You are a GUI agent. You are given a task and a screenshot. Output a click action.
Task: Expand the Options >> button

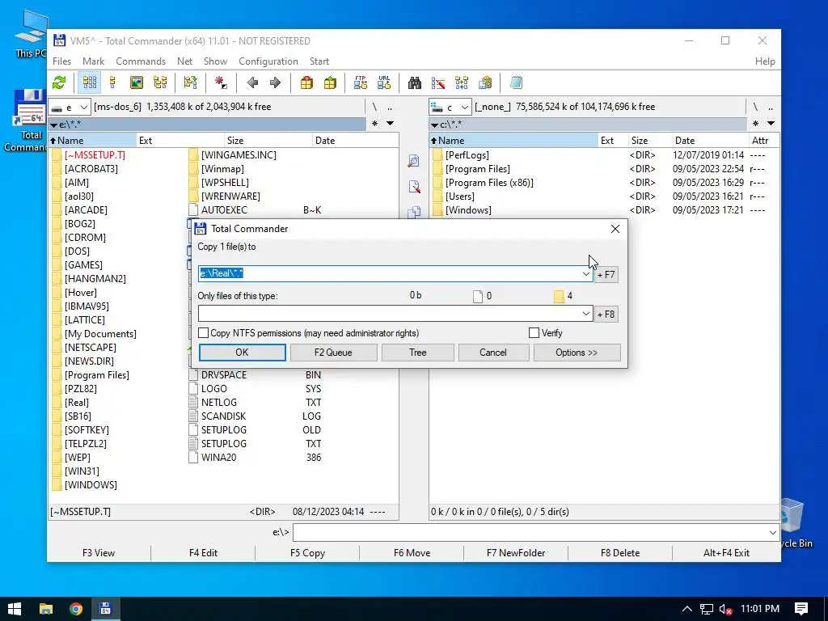(577, 353)
